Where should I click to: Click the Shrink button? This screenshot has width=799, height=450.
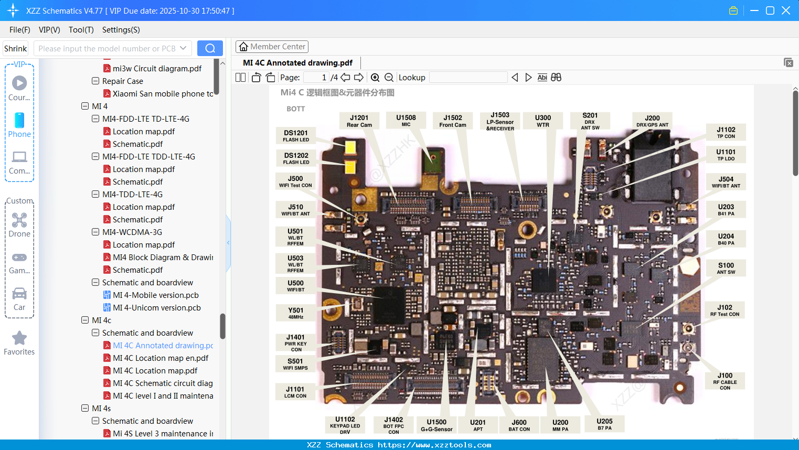pyautogui.click(x=15, y=48)
